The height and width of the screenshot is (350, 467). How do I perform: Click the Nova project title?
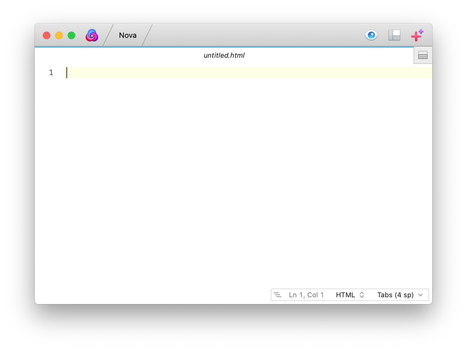coord(128,35)
